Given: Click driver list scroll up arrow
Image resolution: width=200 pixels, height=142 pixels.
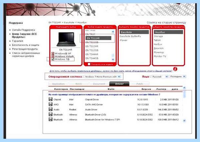Looking at the screenshot, I should [x=184, y=88].
